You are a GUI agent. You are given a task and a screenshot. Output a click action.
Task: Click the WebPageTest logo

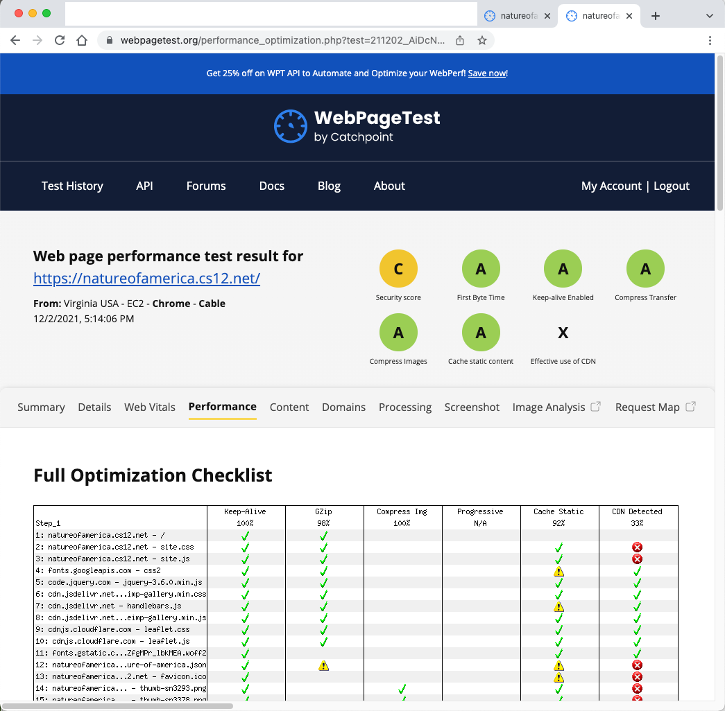click(357, 126)
